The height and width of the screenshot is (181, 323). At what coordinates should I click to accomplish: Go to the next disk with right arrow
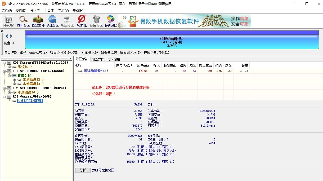tap(11, 36)
